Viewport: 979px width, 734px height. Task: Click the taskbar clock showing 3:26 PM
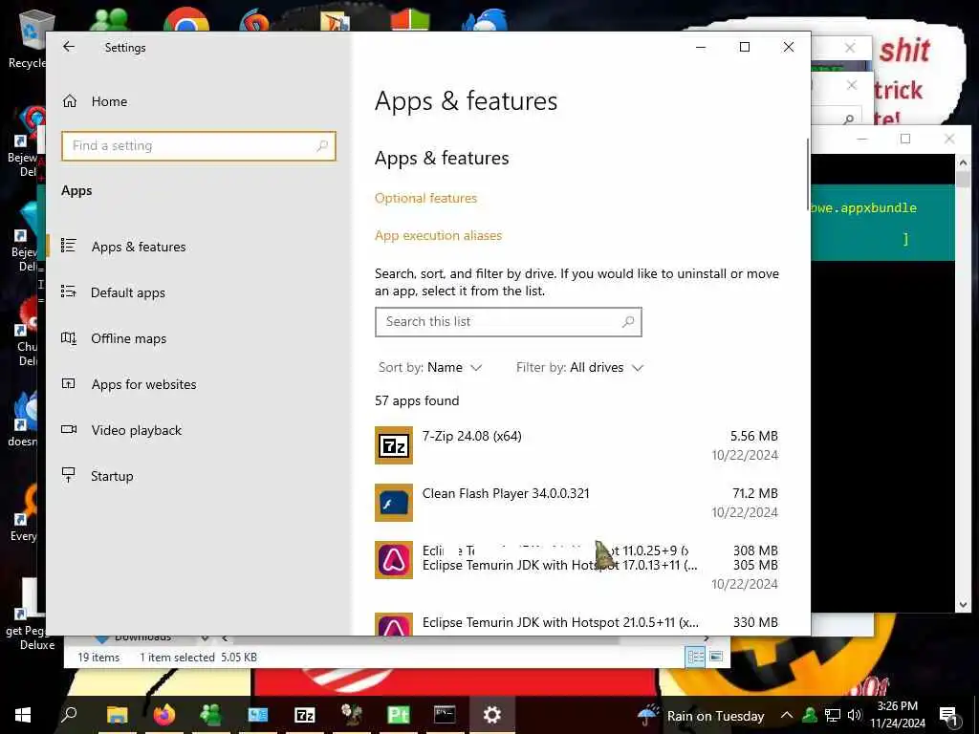897,715
